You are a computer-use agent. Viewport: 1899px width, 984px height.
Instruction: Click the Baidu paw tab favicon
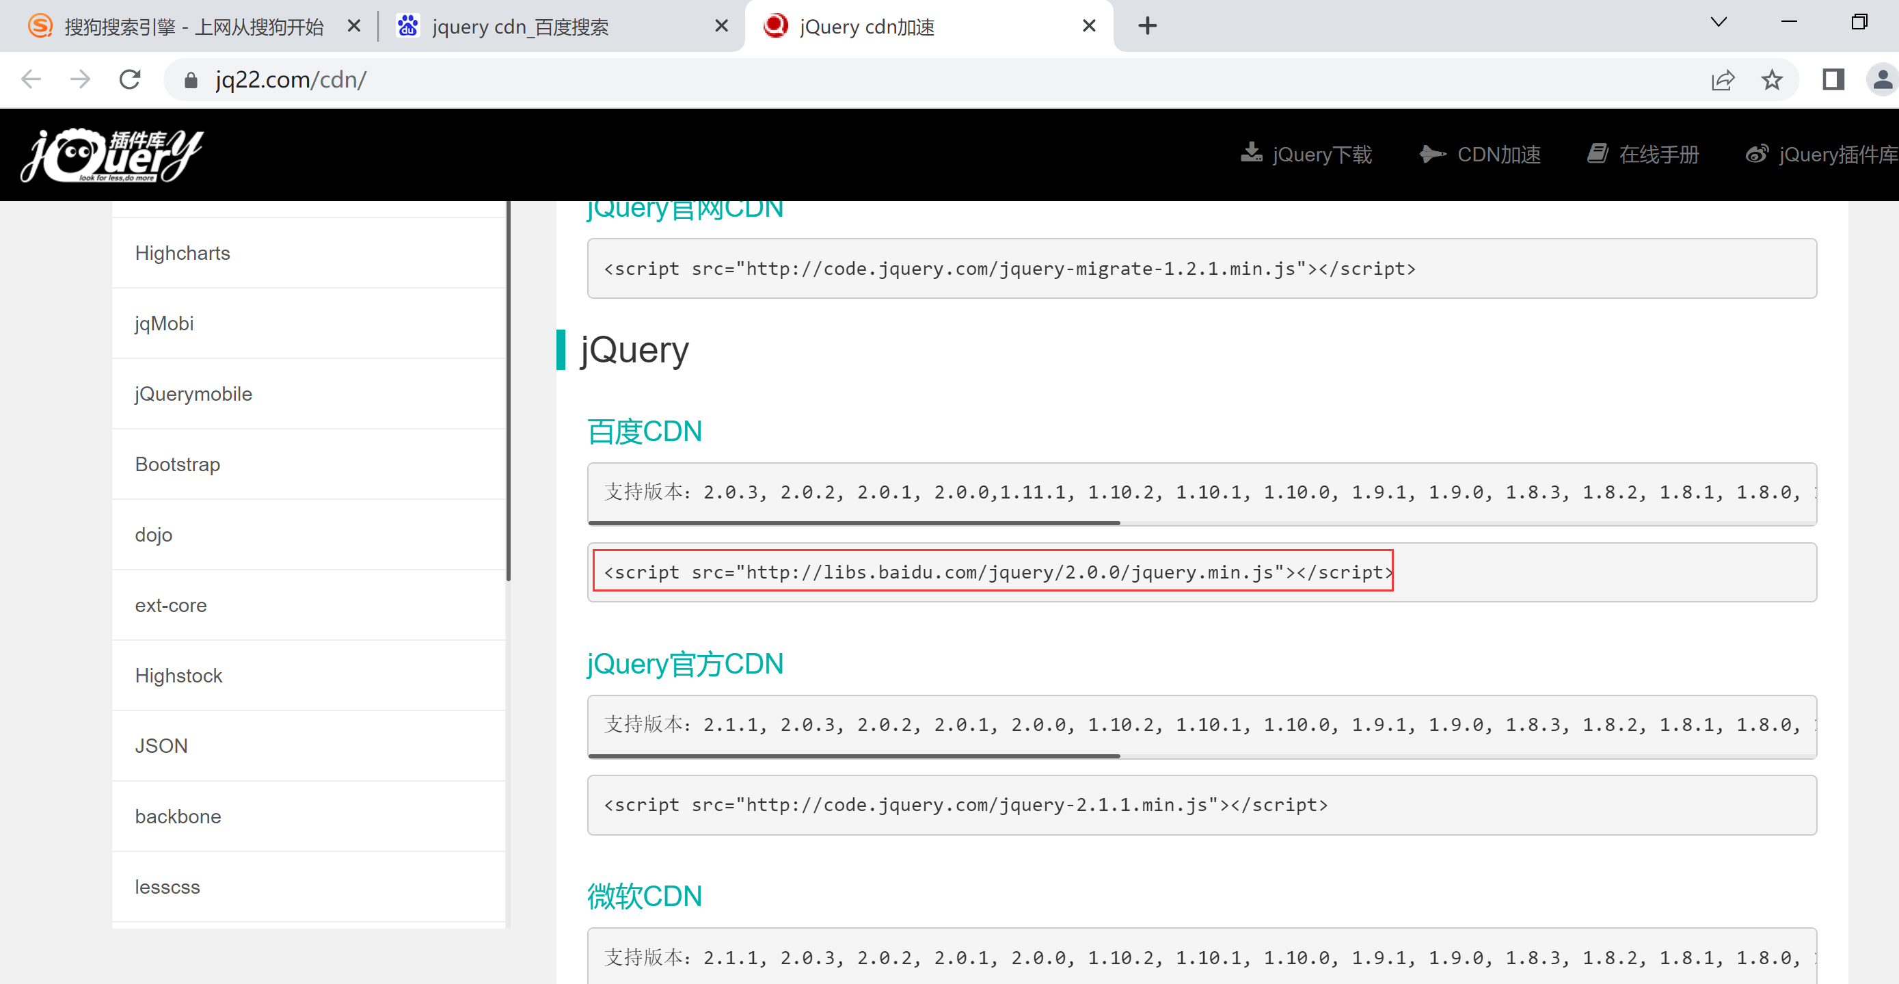coord(407,26)
